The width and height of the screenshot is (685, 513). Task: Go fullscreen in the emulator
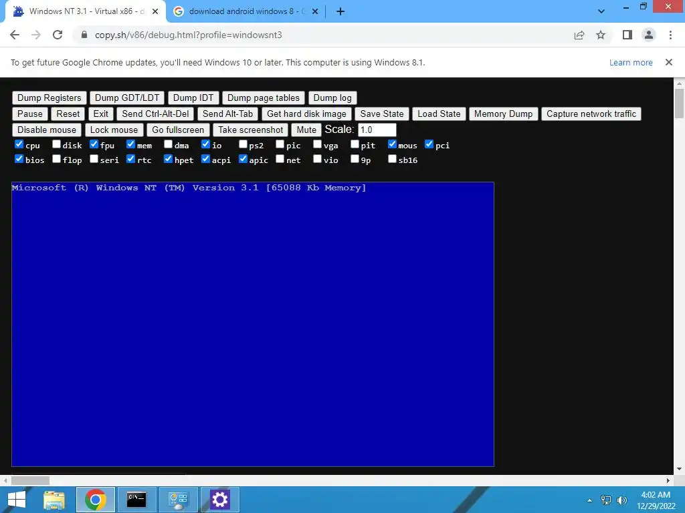click(x=178, y=130)
